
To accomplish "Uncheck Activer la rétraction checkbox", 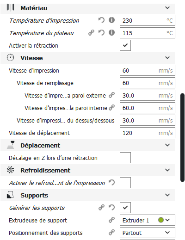I will tap(125, 45).
